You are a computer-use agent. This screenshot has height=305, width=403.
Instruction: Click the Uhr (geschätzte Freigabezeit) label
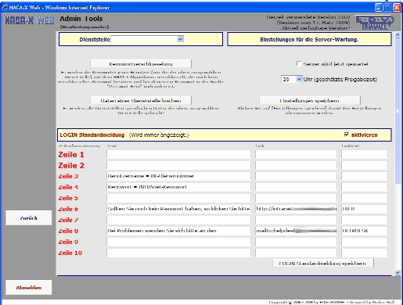(x=340, y=79)
